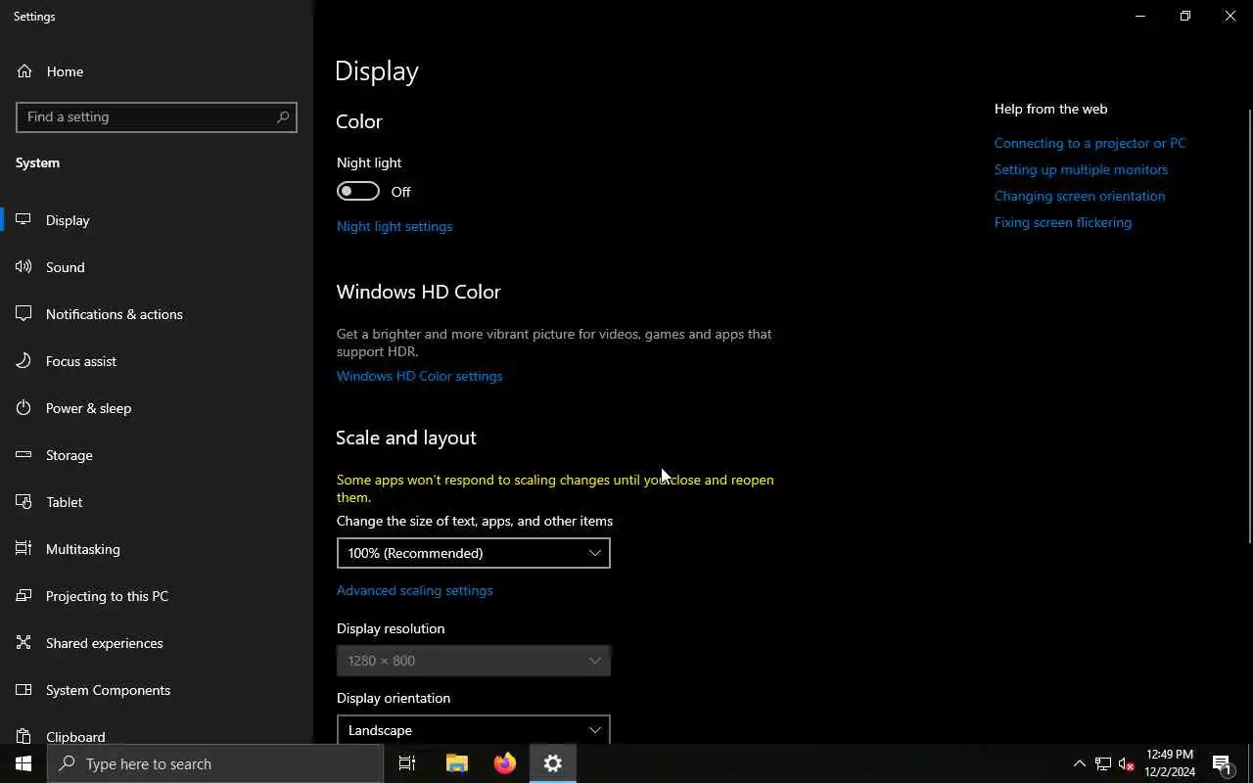Select System Components label in sidebar

108,690
